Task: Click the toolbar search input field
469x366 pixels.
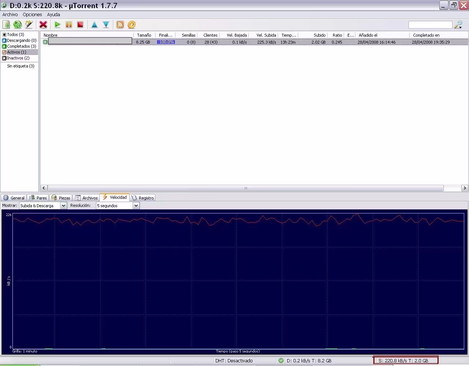Action: pyautogui.click(x=431, y=25)
